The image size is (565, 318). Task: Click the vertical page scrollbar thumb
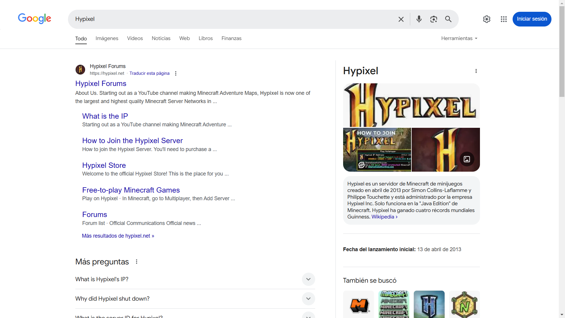point(562,52)
